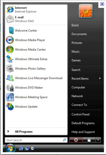This screenshot has width=106, height=155.
Task: Open Network from Start menu
Action: click(x=77, y=96)
